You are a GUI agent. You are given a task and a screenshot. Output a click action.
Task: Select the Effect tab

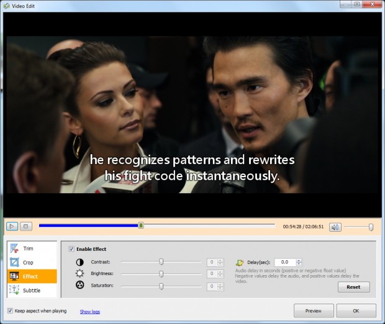coord(32,276)
